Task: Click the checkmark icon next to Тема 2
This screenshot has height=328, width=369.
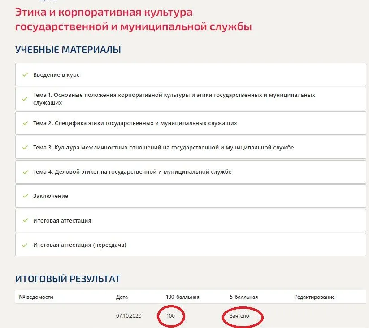Action: click(x=25, y=123)
